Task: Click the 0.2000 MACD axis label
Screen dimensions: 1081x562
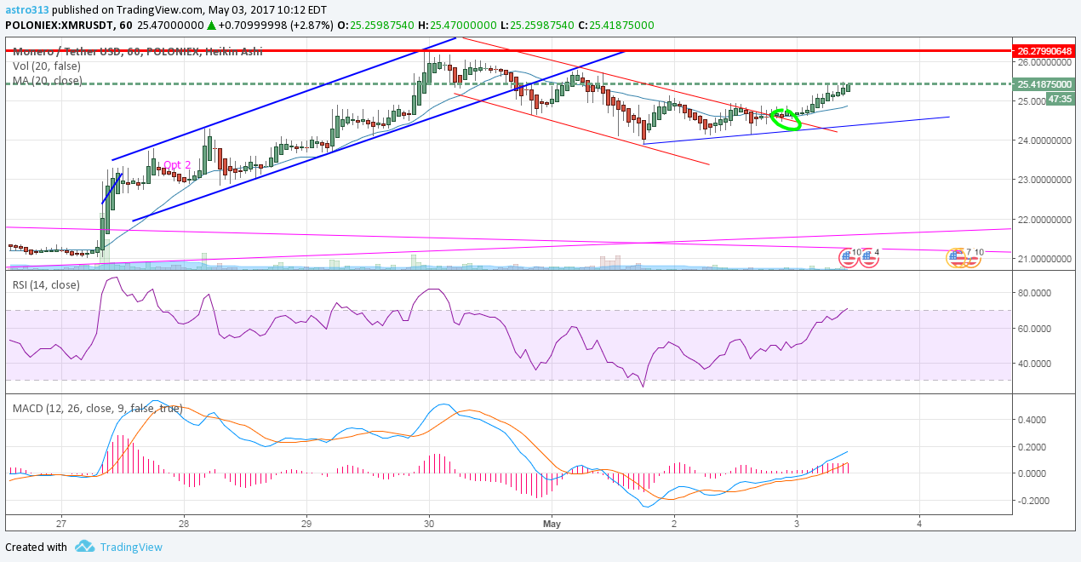Action: [x=1033, y=447]
